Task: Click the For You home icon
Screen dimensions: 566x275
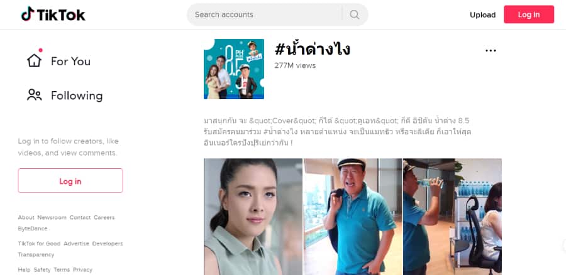Action: pos(35,60)
